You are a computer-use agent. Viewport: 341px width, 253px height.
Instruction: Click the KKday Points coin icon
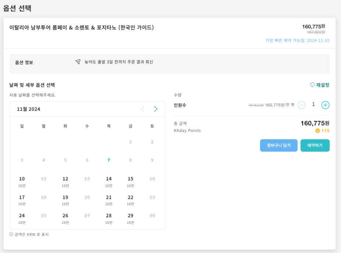(317, 131)
